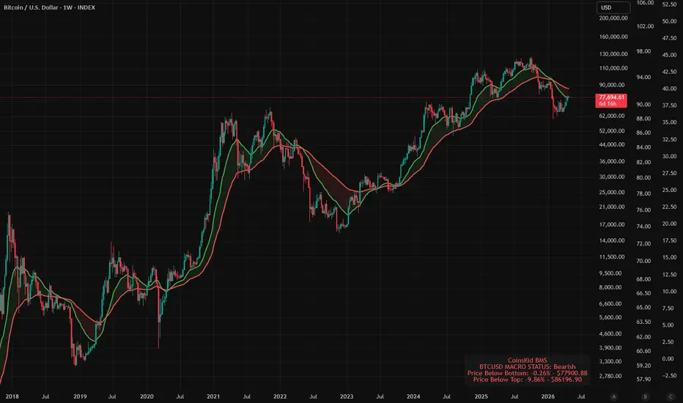Click the 6d 16h countdown under the price label
Screen dimensions: 683x403
point(608,104)
